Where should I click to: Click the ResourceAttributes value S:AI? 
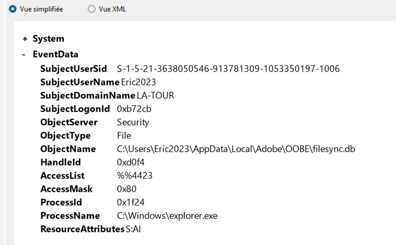[133, 229]
